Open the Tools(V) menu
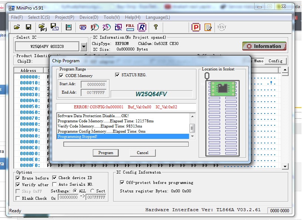Screen dimensions: 303x220 click(111, 17)
